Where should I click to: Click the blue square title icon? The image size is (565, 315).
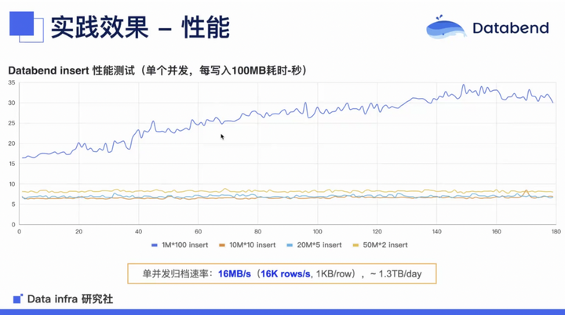22,24
